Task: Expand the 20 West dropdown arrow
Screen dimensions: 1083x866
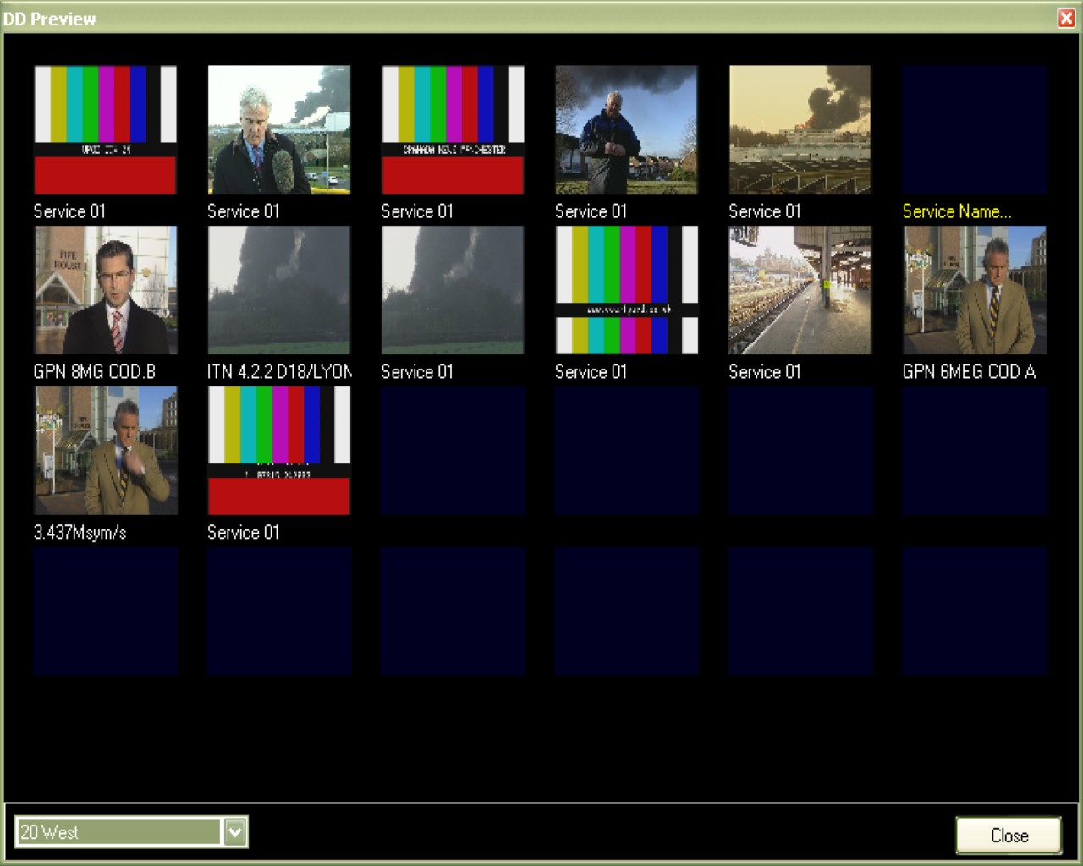Action: pyautogui.click(x=235, y=832)
